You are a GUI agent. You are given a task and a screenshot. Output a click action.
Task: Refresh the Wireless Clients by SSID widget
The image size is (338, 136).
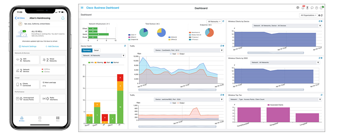click(x=320, y=58)
